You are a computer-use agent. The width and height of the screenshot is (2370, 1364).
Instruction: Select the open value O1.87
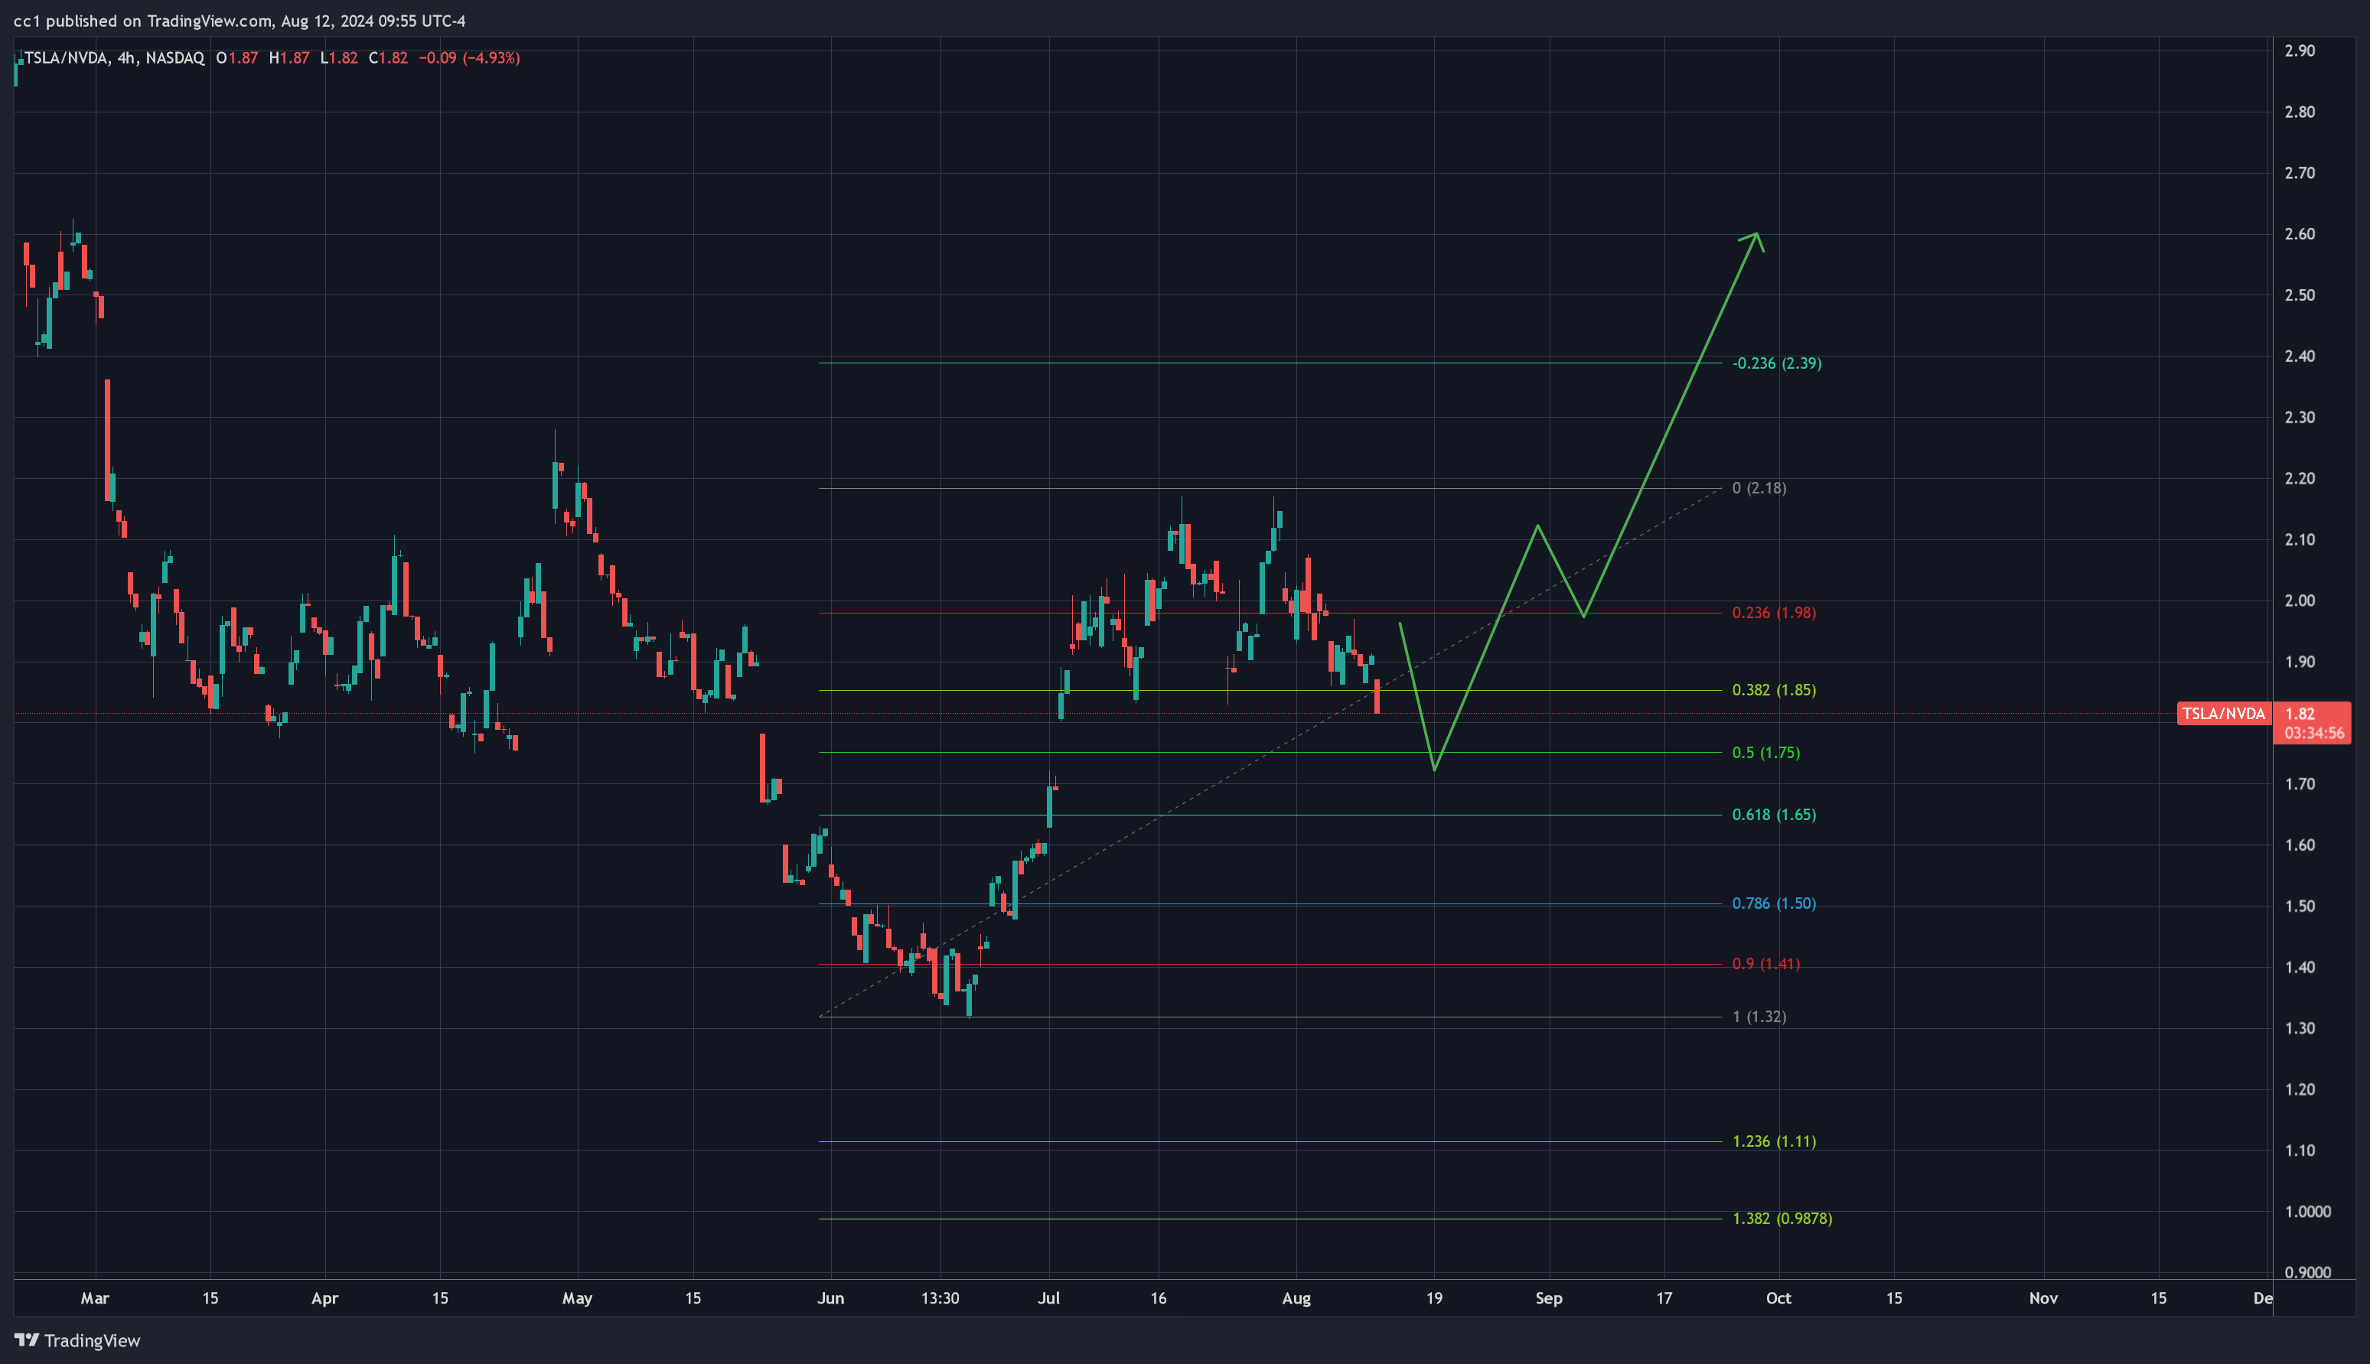click(237, 58)
